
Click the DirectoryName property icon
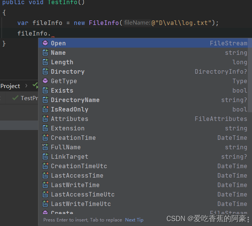(x=45, y=100)
